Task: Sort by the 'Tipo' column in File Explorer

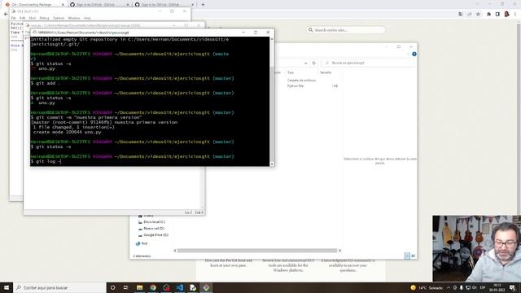Action: coord(291,72)
